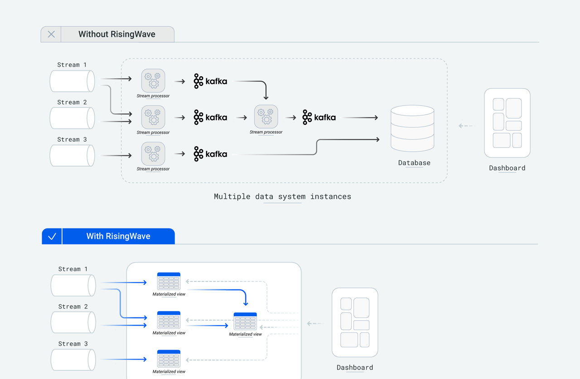Click the "Stream 2" label in Without RisingWave diagram
This screenshot has height=379, width=580.
tap(72, 102)
